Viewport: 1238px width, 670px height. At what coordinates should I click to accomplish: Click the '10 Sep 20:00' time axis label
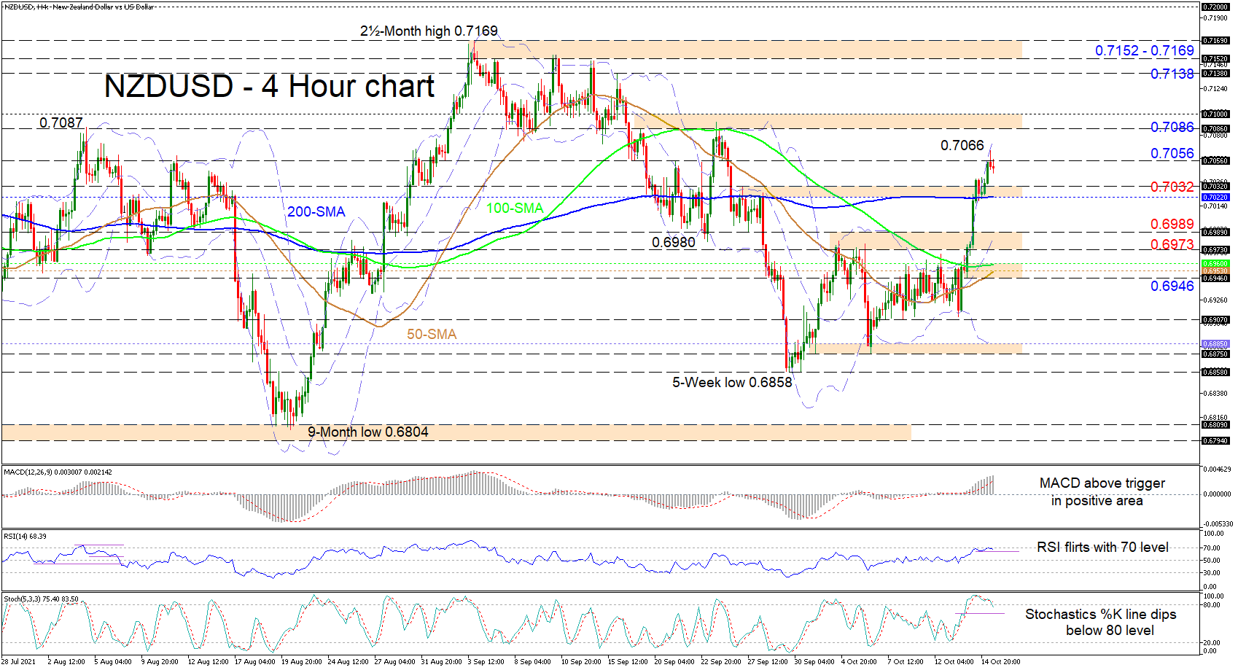tap(581, 662)
